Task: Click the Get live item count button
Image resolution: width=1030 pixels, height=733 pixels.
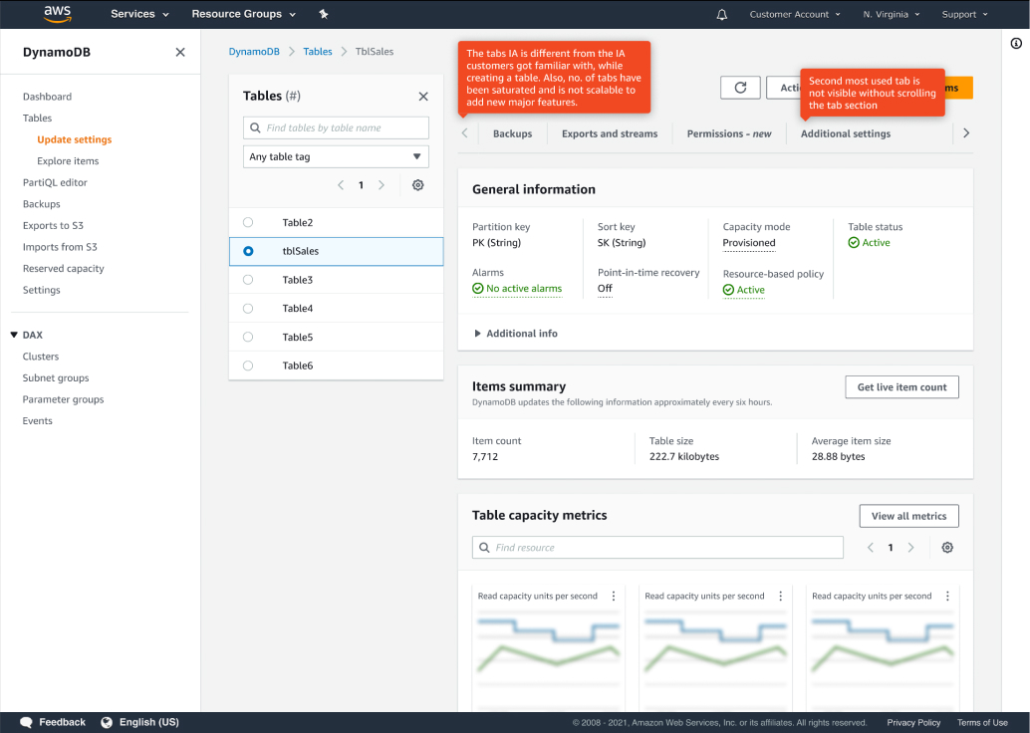Action: pos(901,387)
